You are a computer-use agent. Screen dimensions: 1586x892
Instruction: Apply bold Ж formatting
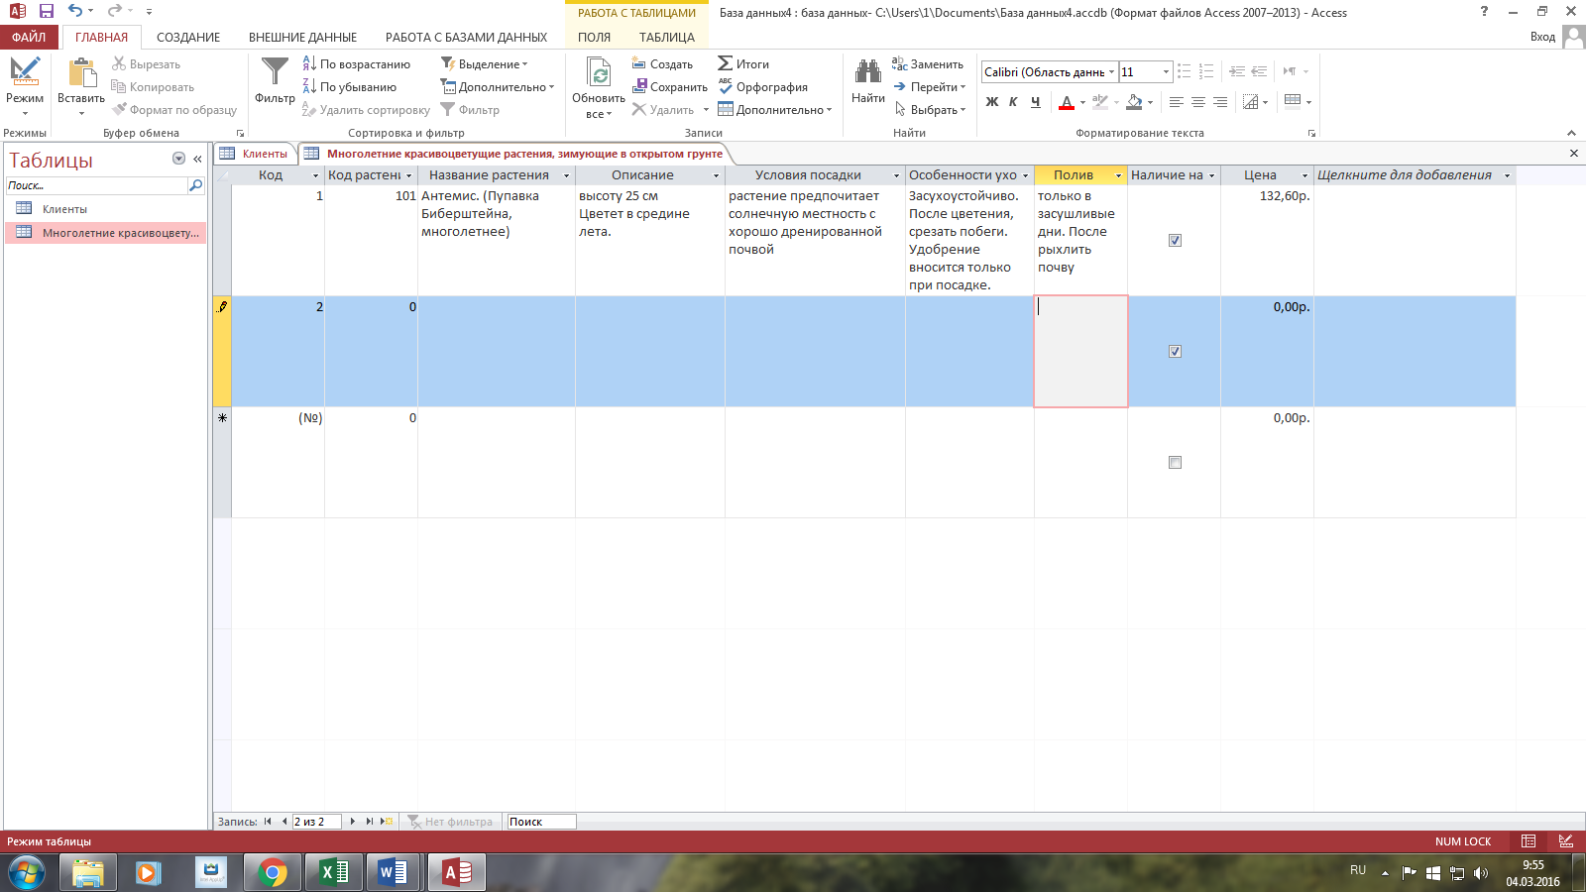[x=992, y=101]
